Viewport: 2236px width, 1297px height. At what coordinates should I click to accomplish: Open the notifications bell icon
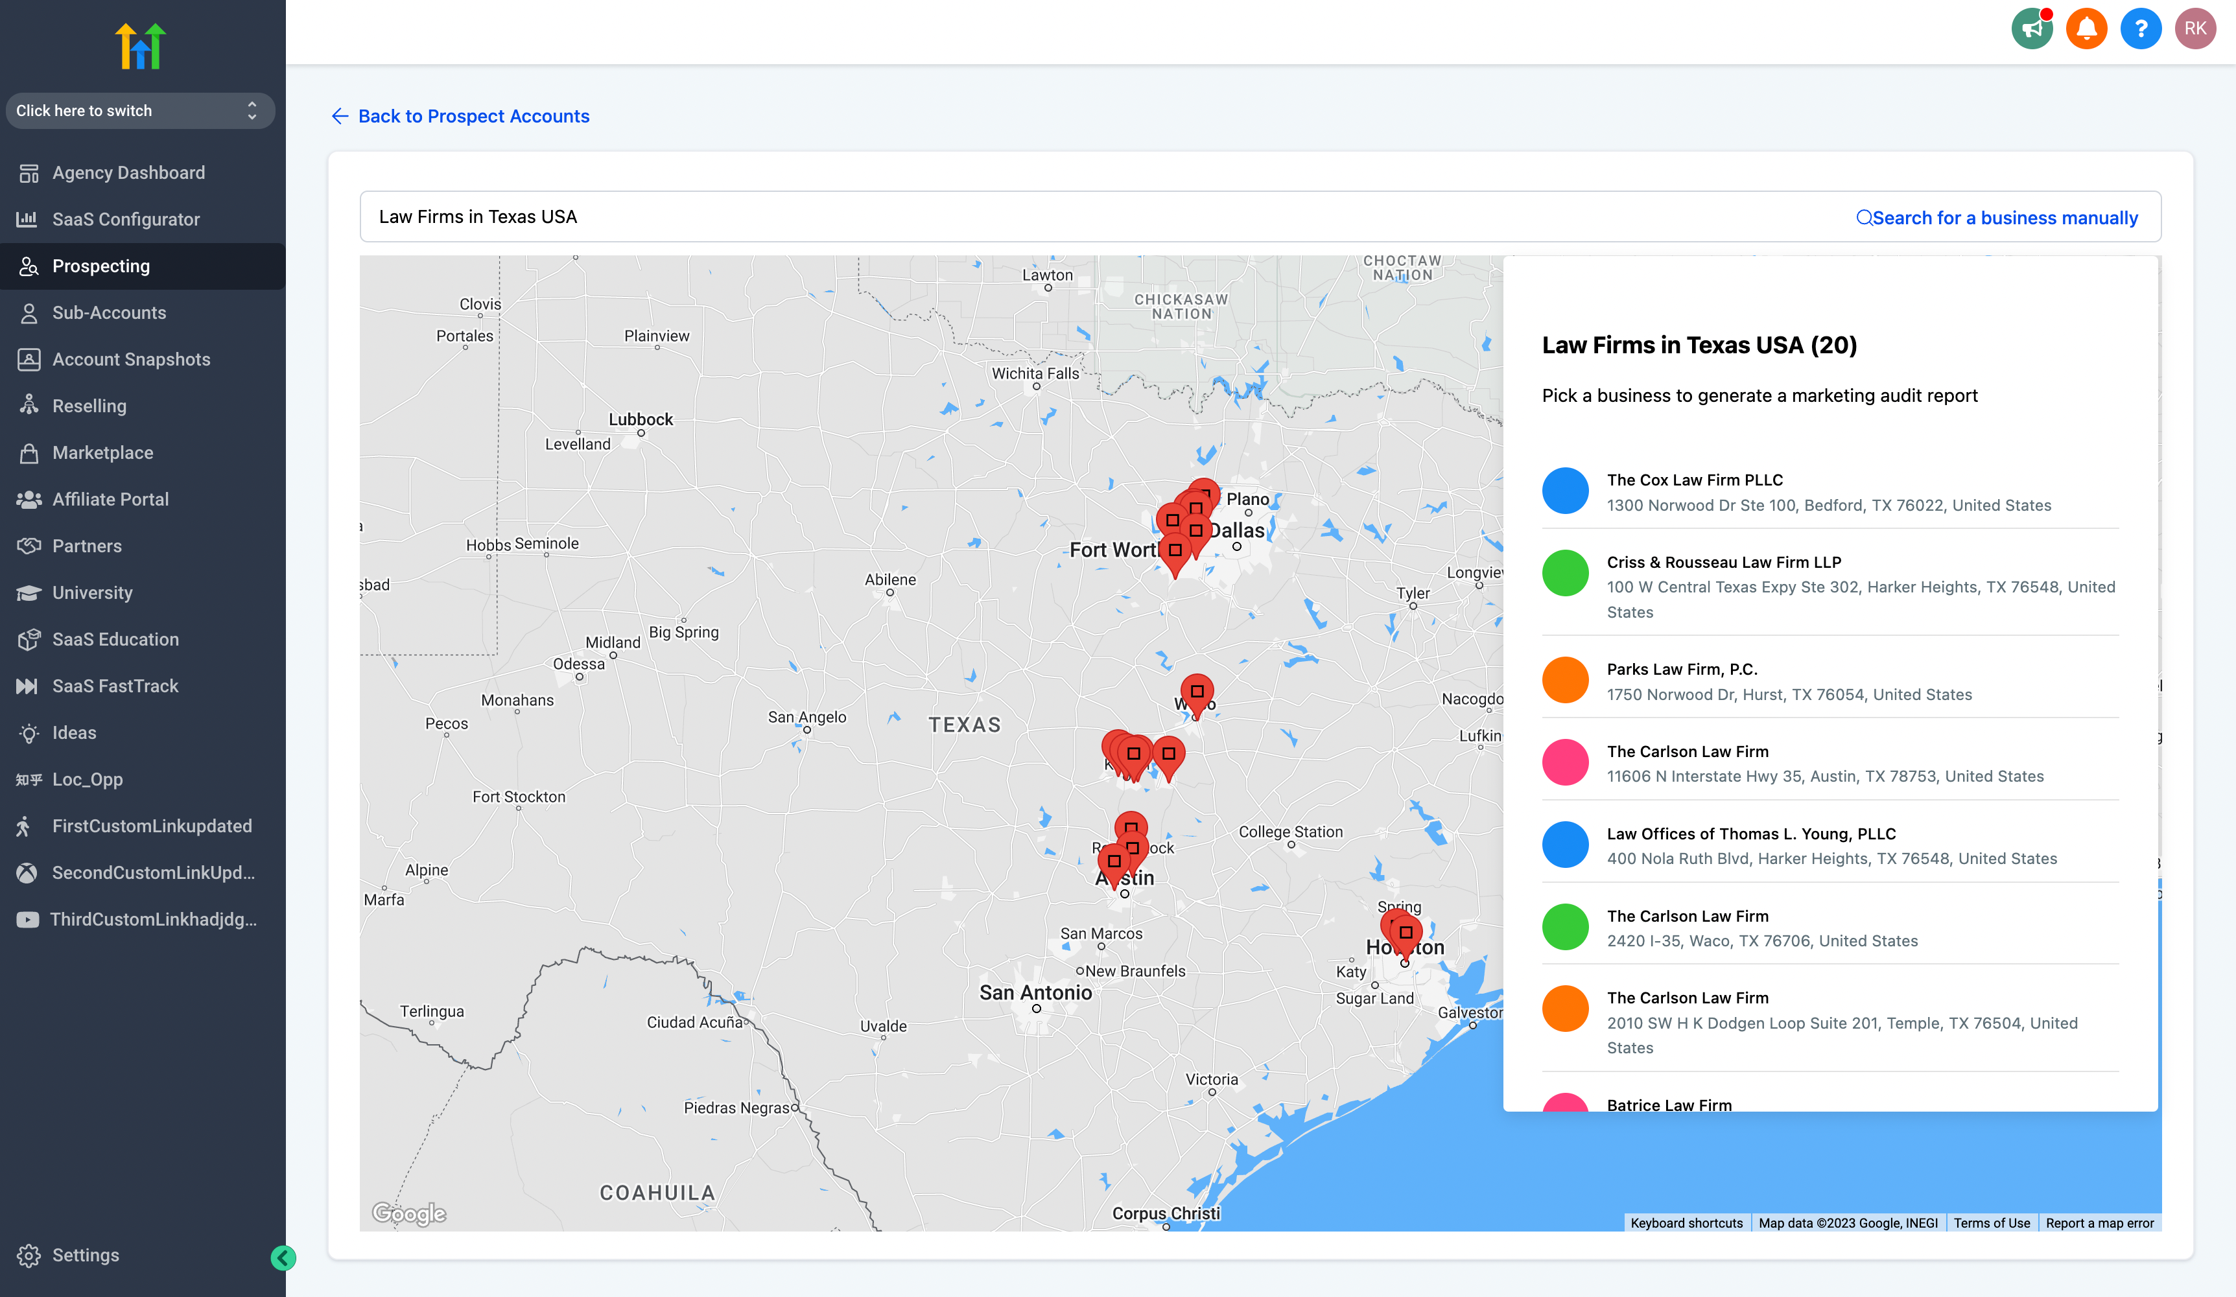point(2086,29)
